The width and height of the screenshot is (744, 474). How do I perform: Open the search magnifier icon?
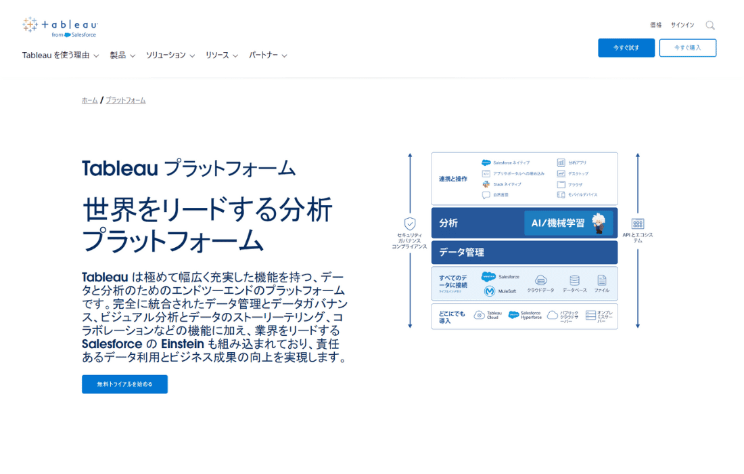click(x=710, y=25)
